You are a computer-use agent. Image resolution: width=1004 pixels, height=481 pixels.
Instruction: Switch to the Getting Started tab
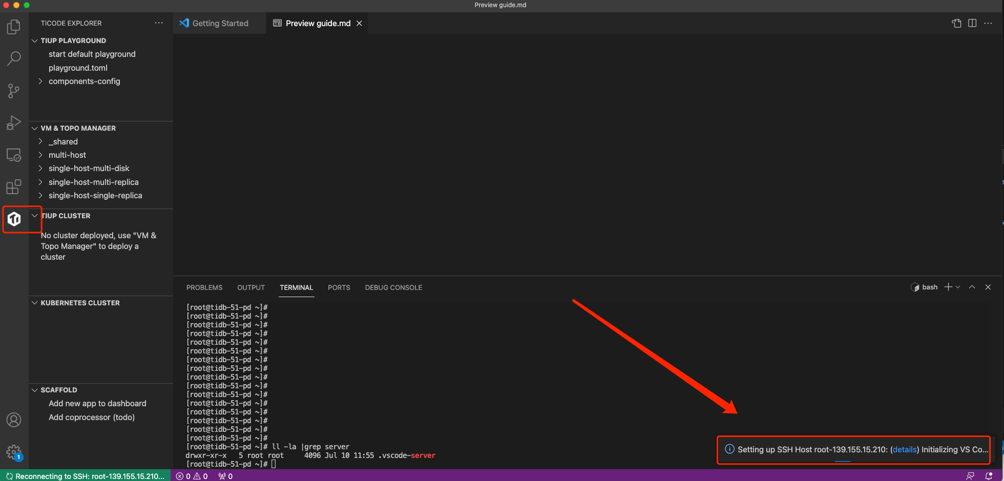[x=220, y=23]
